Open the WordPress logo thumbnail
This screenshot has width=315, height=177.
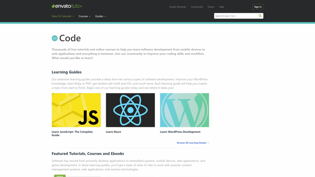pos(185,110)
